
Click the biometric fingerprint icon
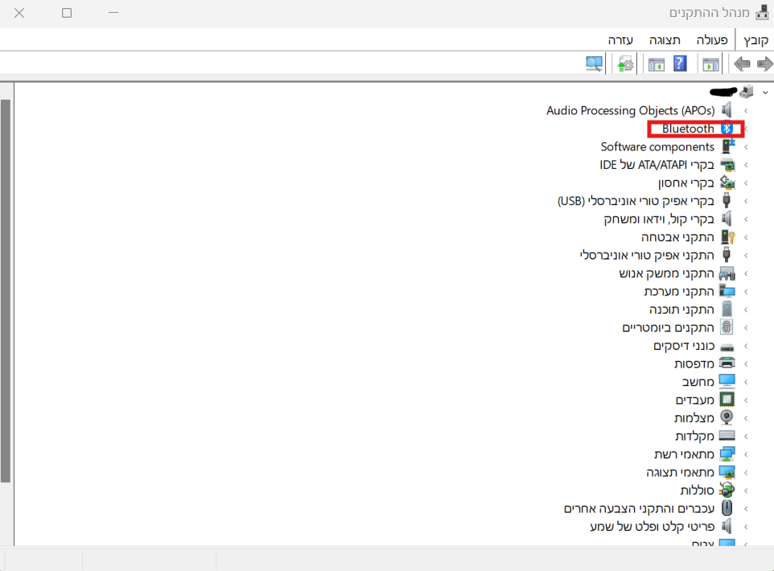coord(727,327)
